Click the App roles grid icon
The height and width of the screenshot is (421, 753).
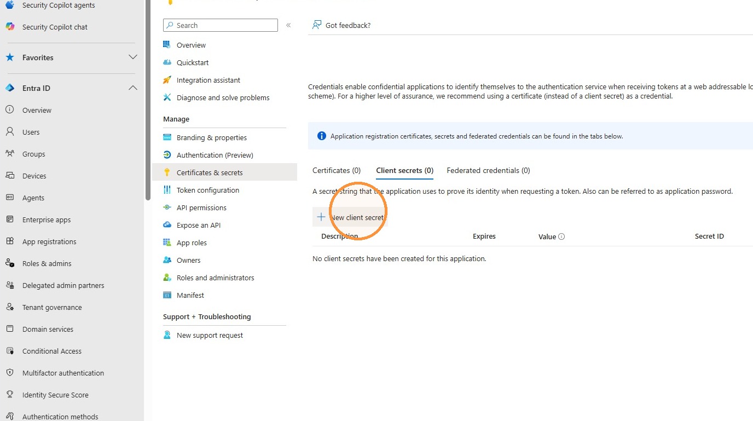[x=167, y=243]
